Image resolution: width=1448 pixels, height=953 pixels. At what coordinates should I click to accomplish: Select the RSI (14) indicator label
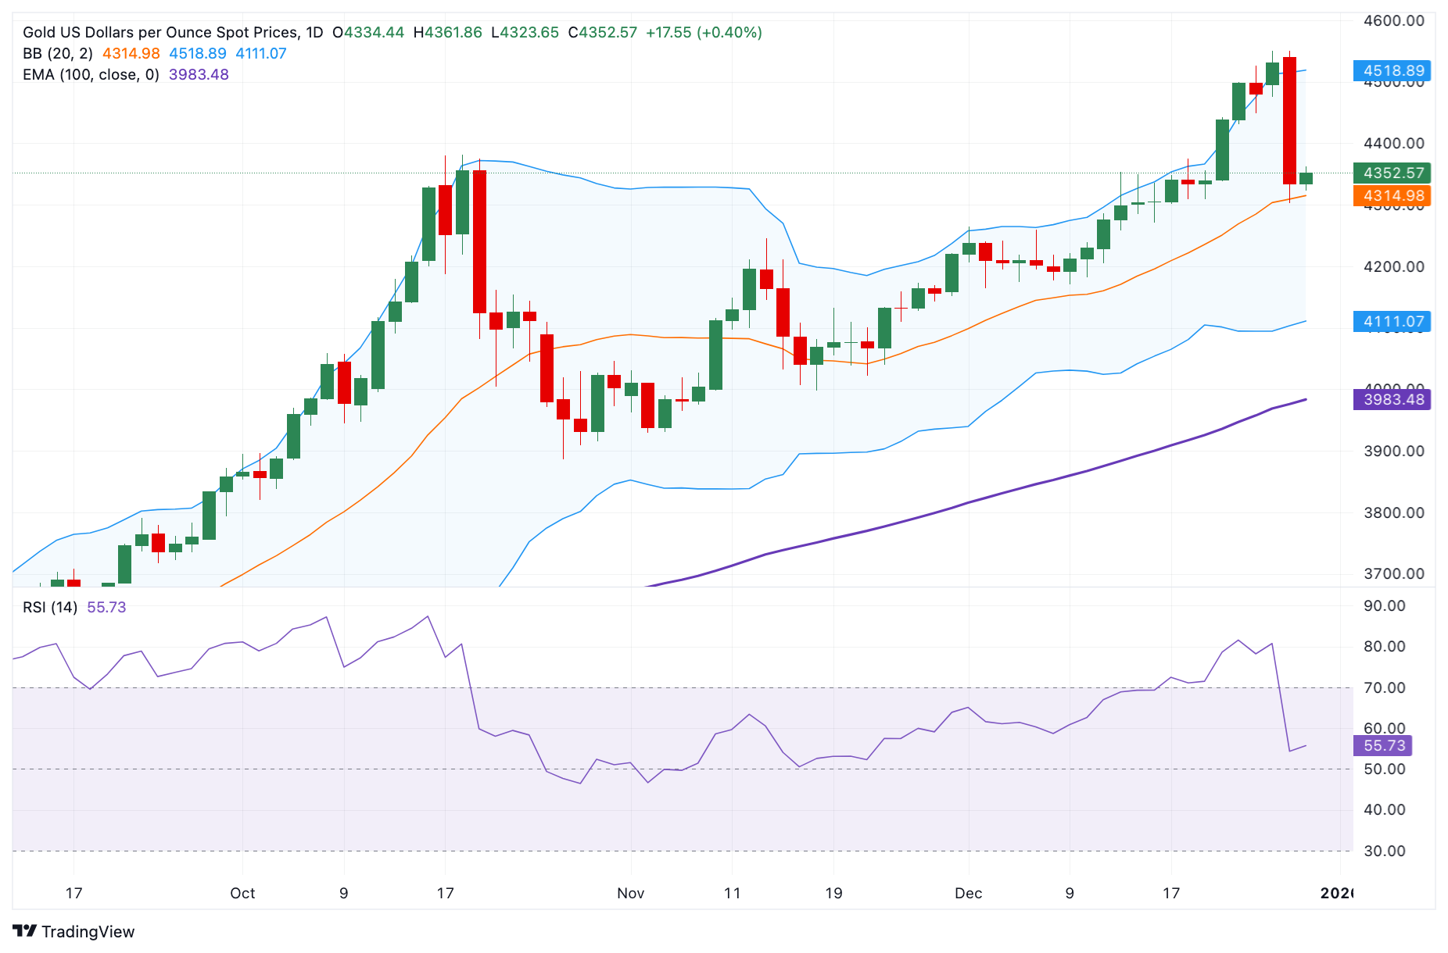tap(50, 608)
